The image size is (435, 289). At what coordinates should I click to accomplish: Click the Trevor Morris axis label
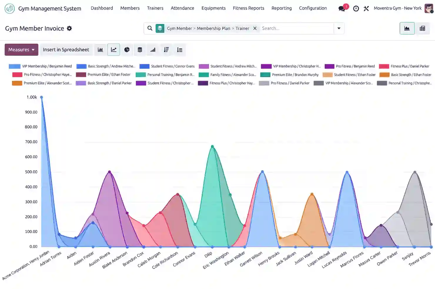tap(420, 259)
